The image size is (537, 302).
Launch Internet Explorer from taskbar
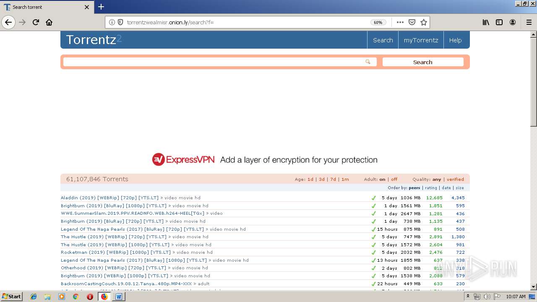(34, 297)
